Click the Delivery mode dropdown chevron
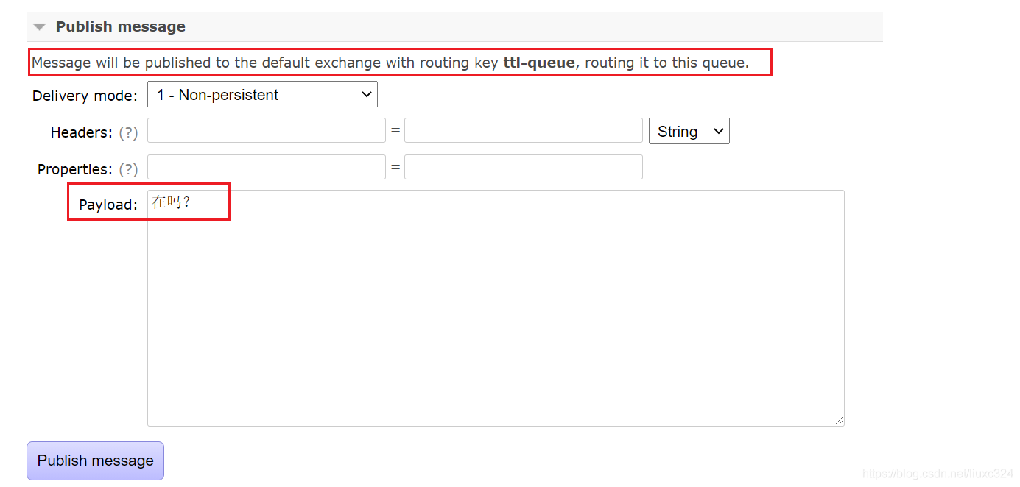1020x487 pixels. pyautogui.click(x=366, y=94)
